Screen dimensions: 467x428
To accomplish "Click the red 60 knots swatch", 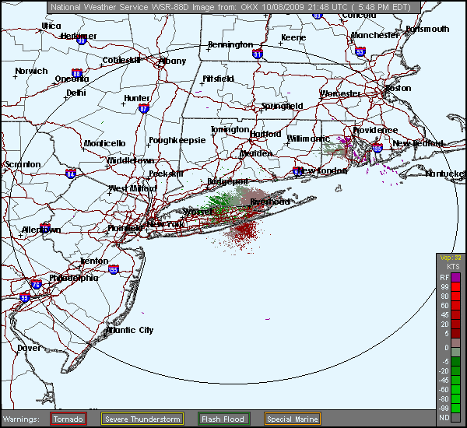I will pos(455,306).
